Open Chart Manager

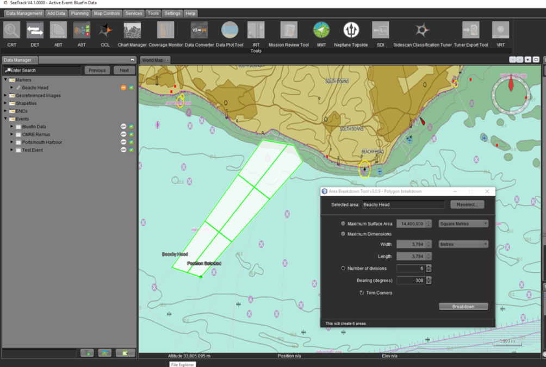(132, 30)
